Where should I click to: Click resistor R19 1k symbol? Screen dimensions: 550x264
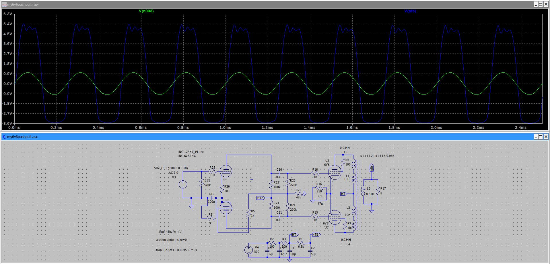pyautogui.click(x=315, y=216)
